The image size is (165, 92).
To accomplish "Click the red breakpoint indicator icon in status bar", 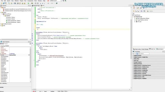I will [x=34, y=91].
